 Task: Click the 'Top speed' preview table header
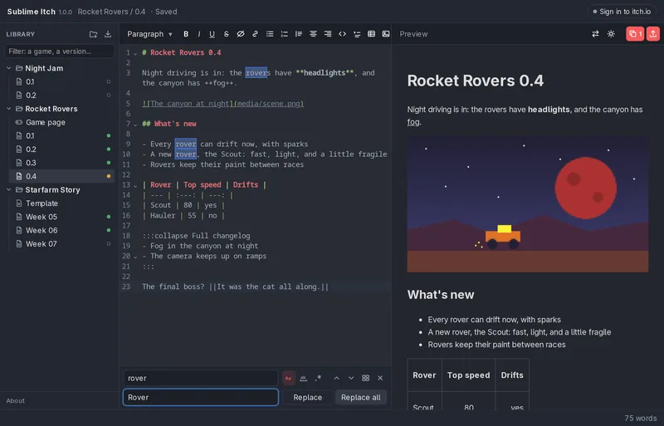(x=468, y=375)
